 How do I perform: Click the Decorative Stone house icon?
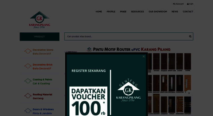pyautogui.click(x=28, y=51)
